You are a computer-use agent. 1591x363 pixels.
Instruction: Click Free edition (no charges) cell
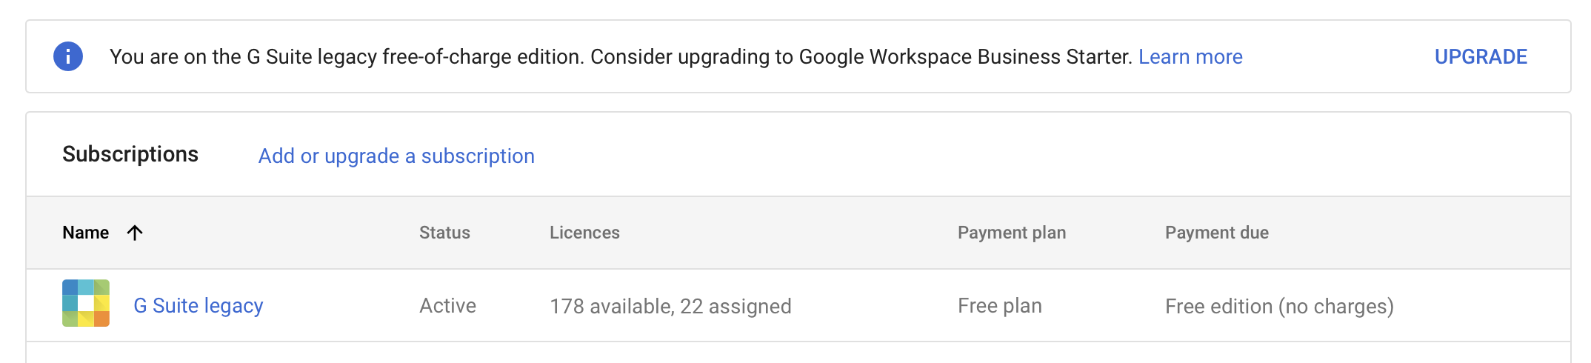(x=1279, y=306)
